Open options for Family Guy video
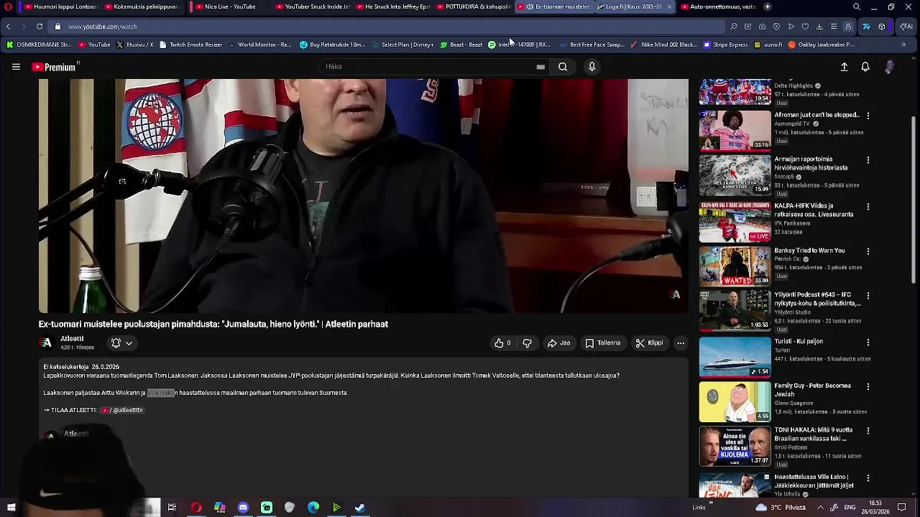Viewport: 920px width, 517px height. [868, 386]
